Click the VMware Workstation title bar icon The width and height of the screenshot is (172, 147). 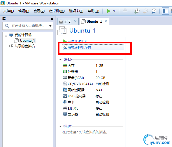click(x=3, y=3)
